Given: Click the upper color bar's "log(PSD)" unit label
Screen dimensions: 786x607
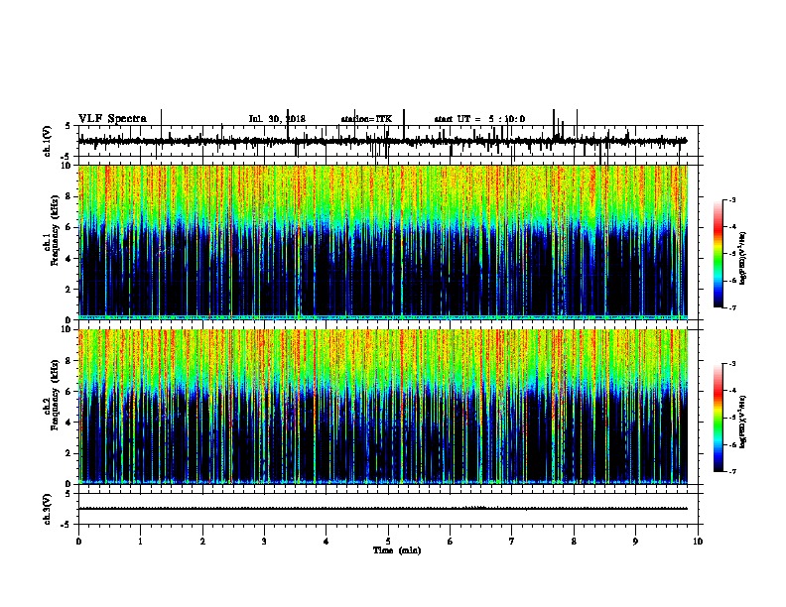Looking at the screenshot, I should [743, 258].
